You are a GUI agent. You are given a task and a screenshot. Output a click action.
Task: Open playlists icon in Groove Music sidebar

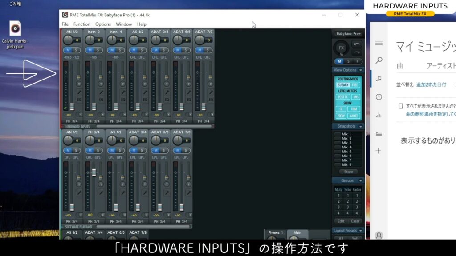[379, 133]
